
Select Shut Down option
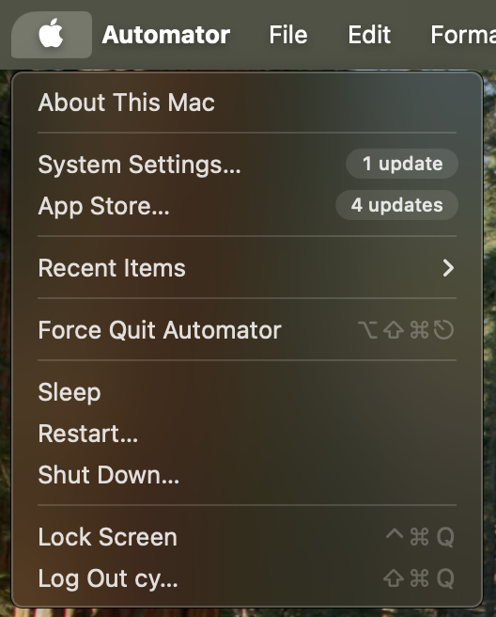coord(247,475)
